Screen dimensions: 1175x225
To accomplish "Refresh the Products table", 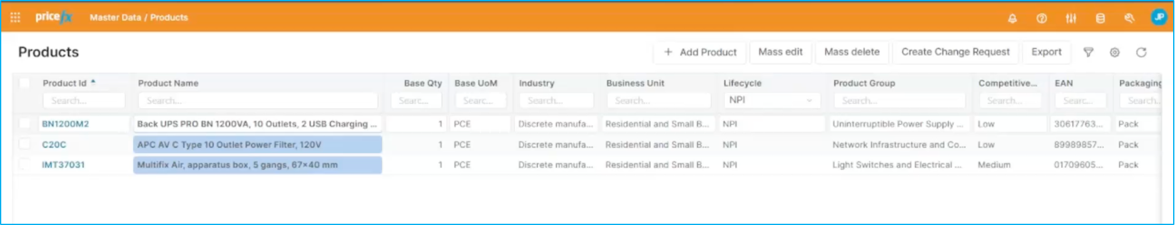I will point(1141,52).
